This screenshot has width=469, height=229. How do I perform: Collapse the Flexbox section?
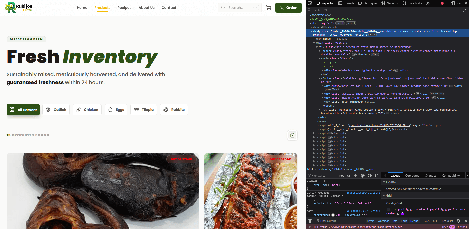[384, 182]
